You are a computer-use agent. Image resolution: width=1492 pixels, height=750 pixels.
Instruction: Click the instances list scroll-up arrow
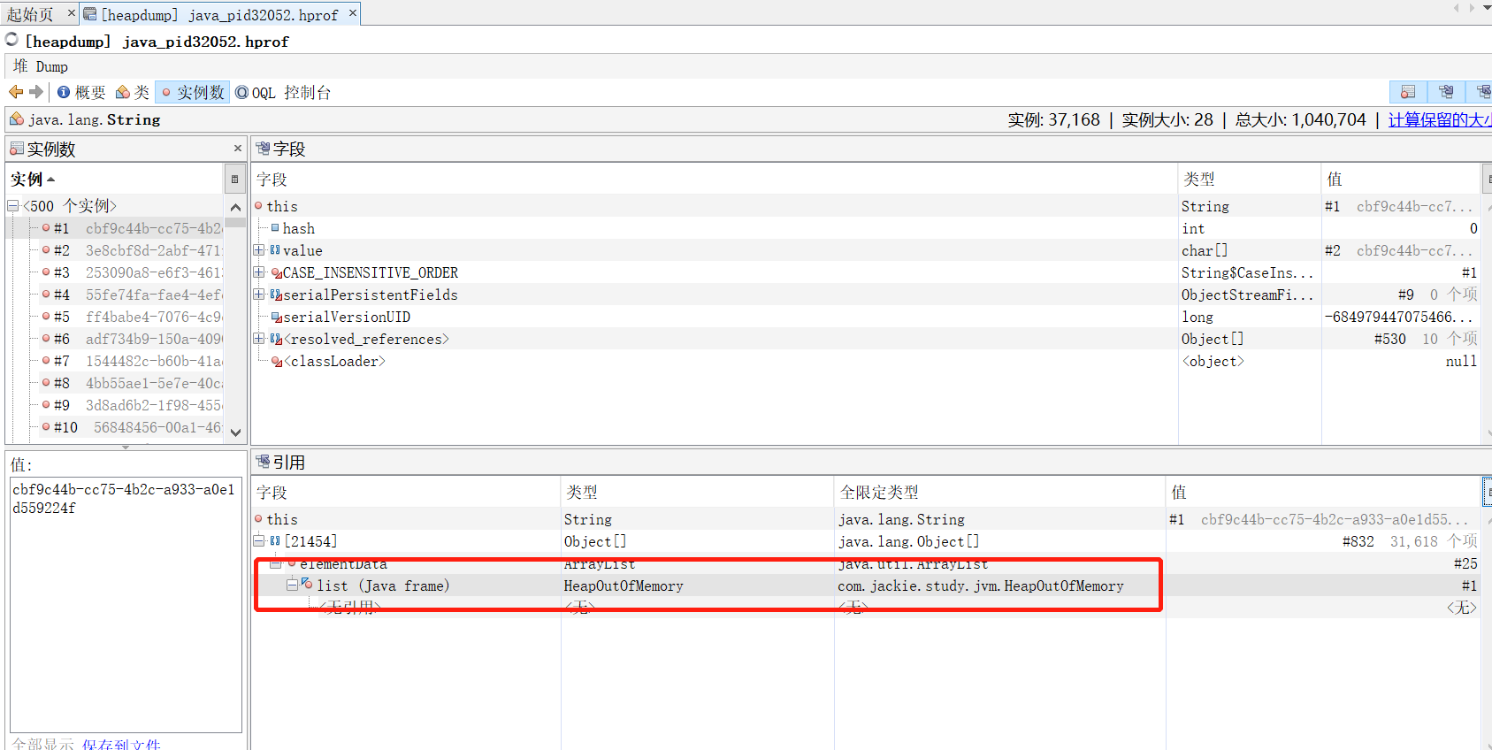coord(235,207)
